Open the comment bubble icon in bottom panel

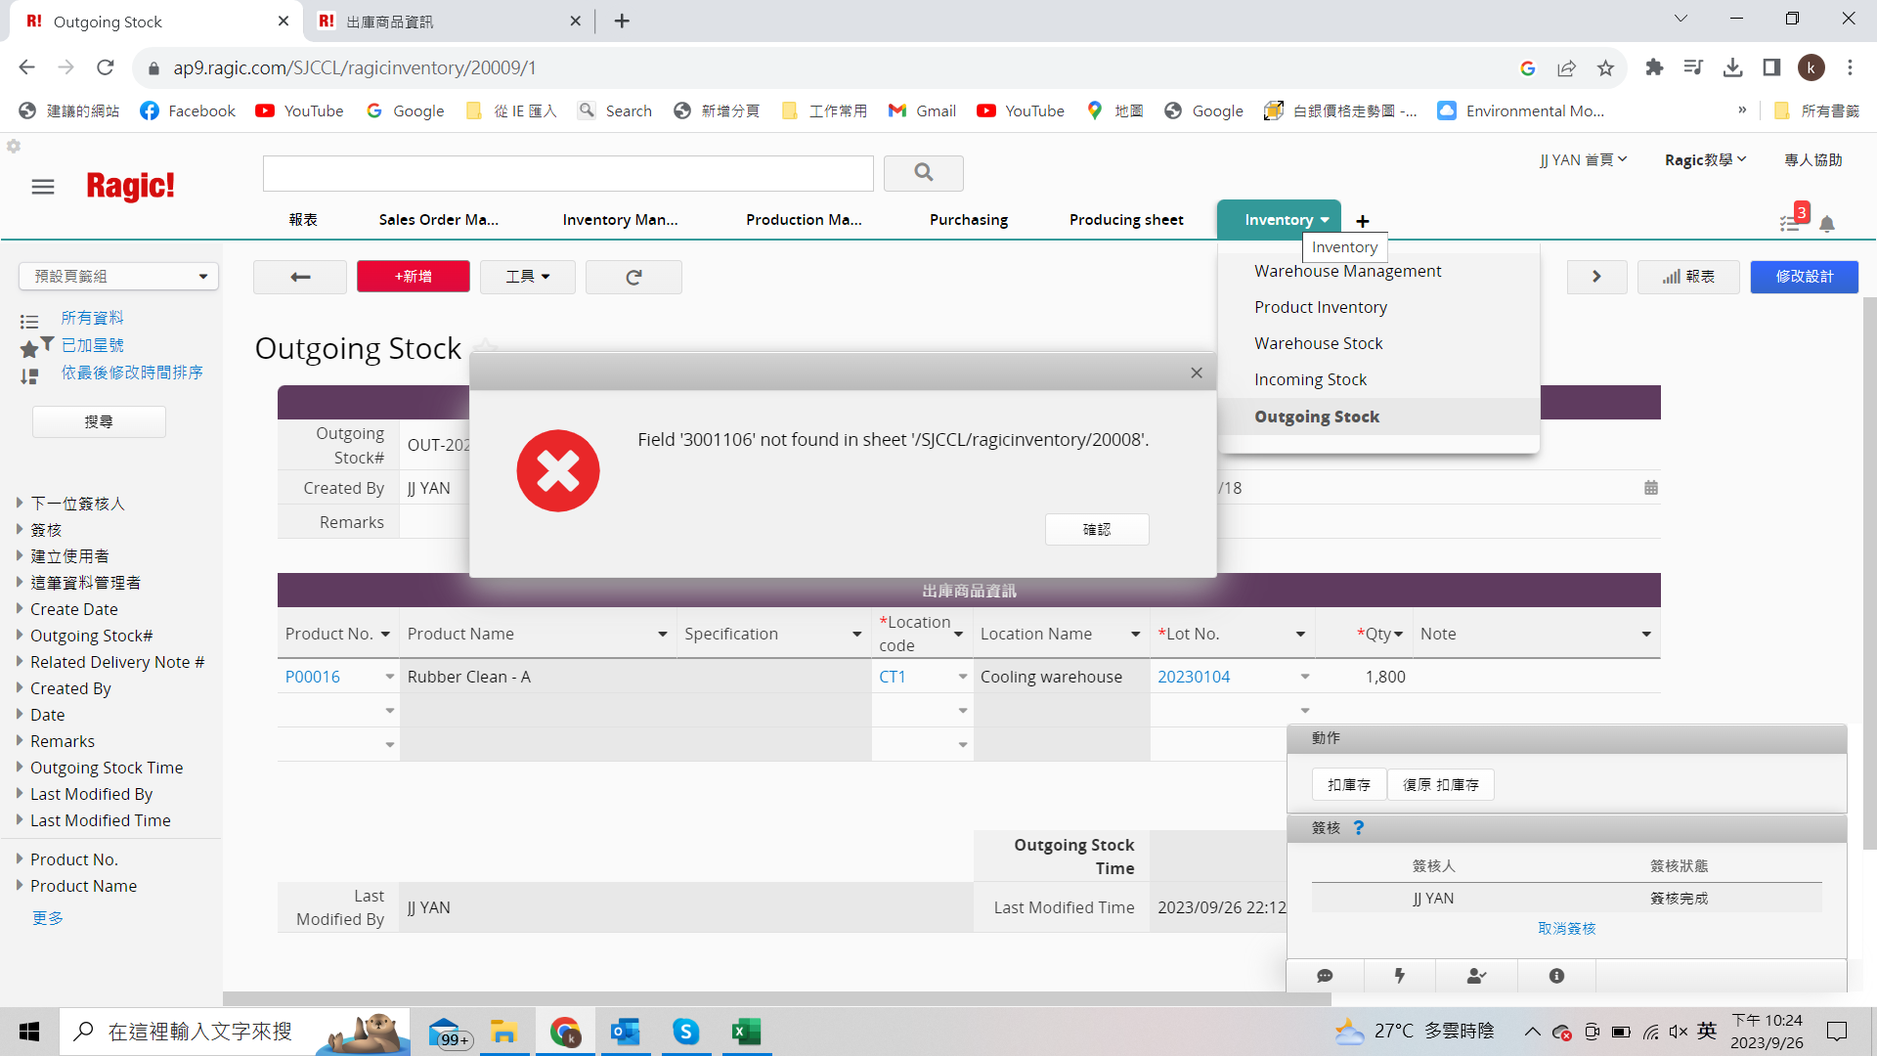pos(1325,976)
